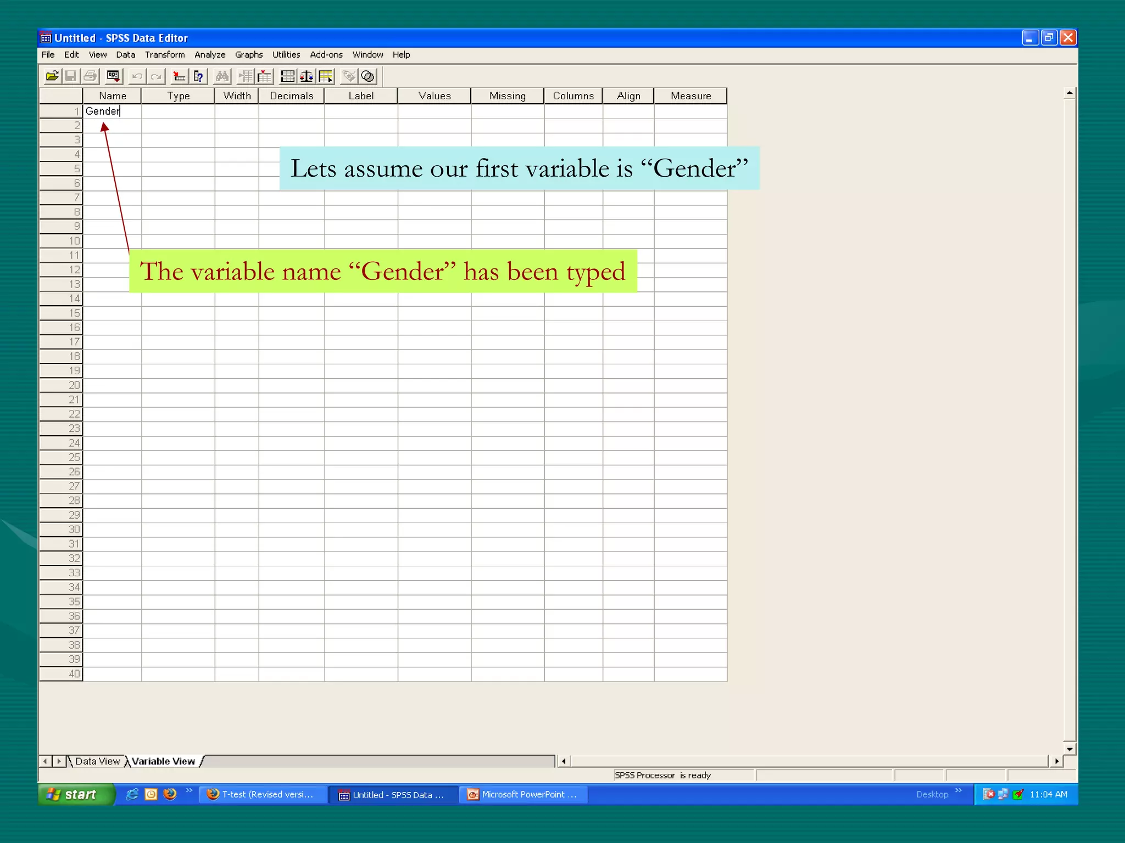Click the horizontal scrollbar left arrow

(564, 761)
